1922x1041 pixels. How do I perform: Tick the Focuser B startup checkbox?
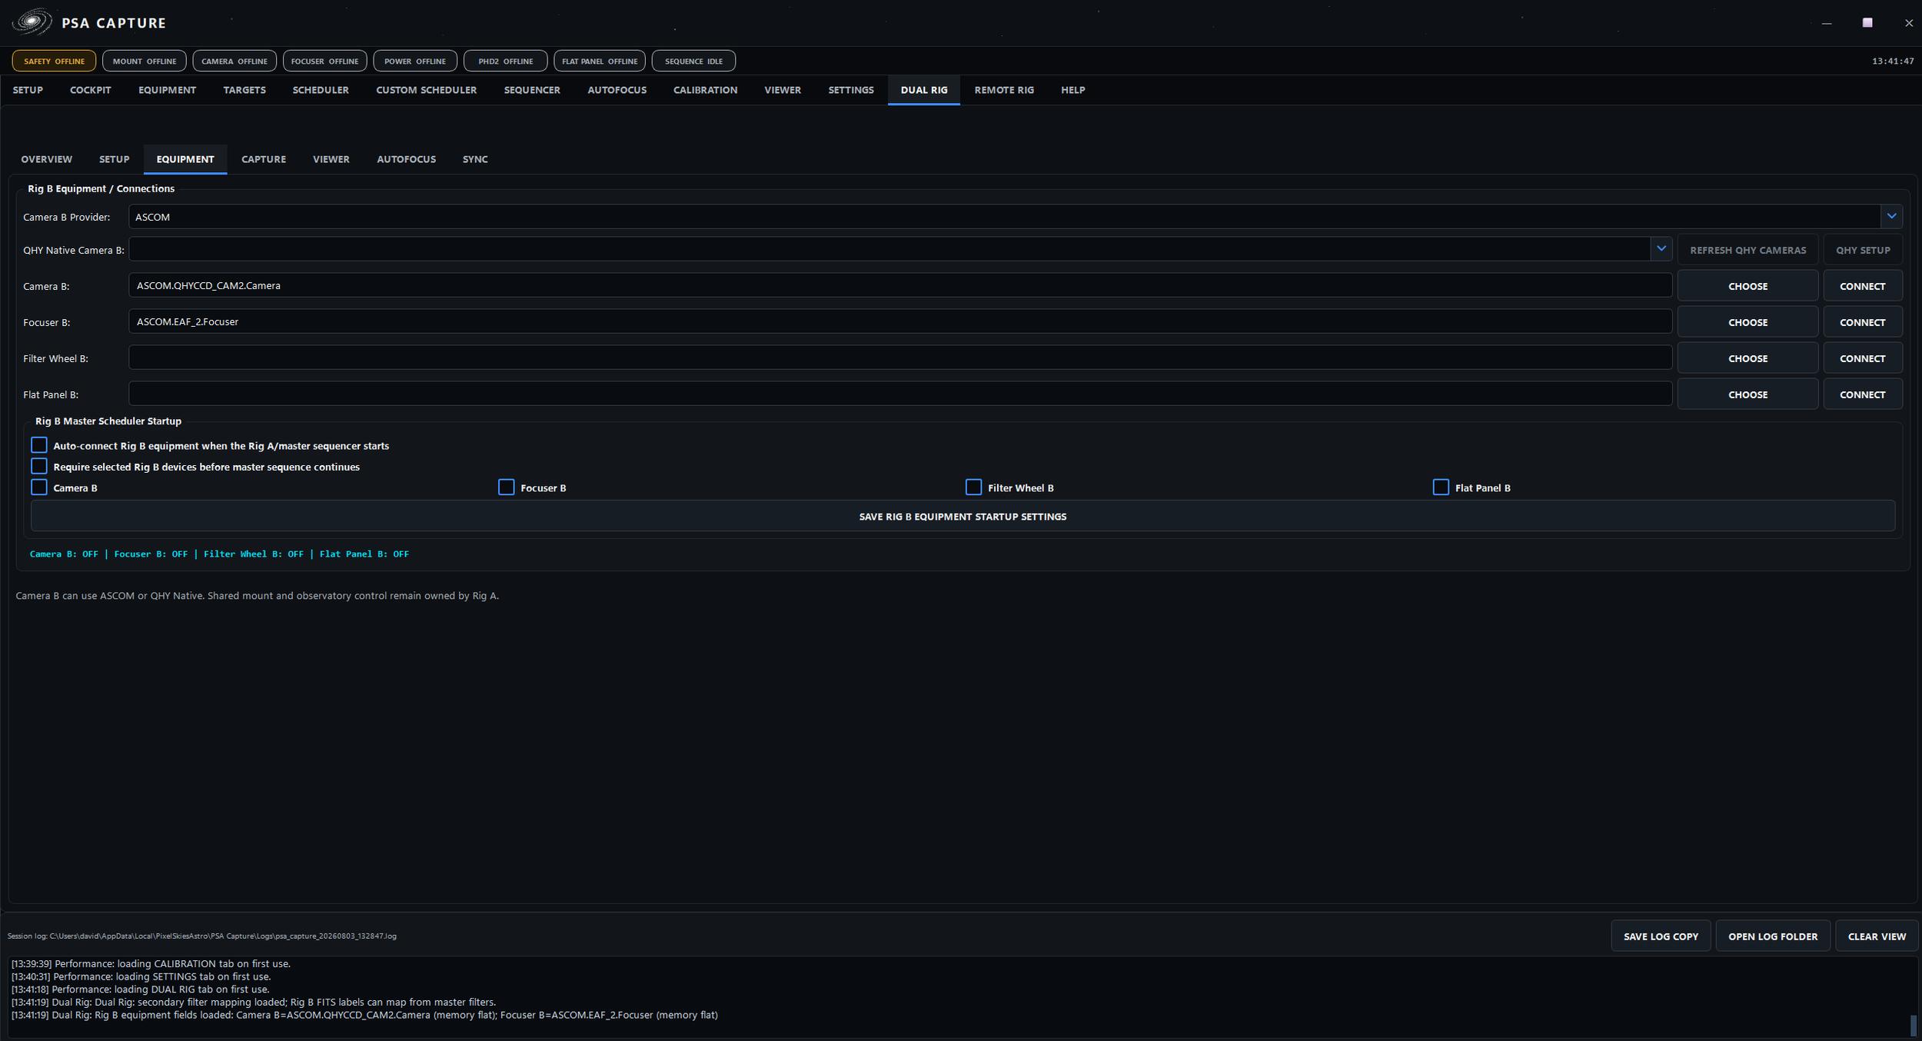[x=506, y=487]
